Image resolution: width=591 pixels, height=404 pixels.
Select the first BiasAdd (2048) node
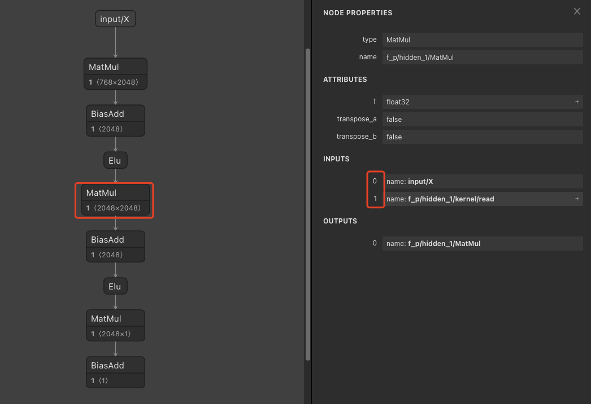(x=115, y=120)
